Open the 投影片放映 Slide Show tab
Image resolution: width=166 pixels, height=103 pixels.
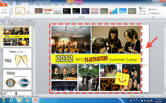coord(47,5)
